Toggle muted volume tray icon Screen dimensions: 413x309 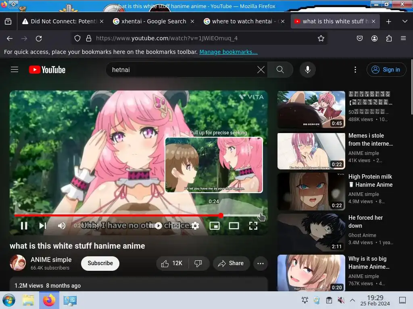[341, 300]
